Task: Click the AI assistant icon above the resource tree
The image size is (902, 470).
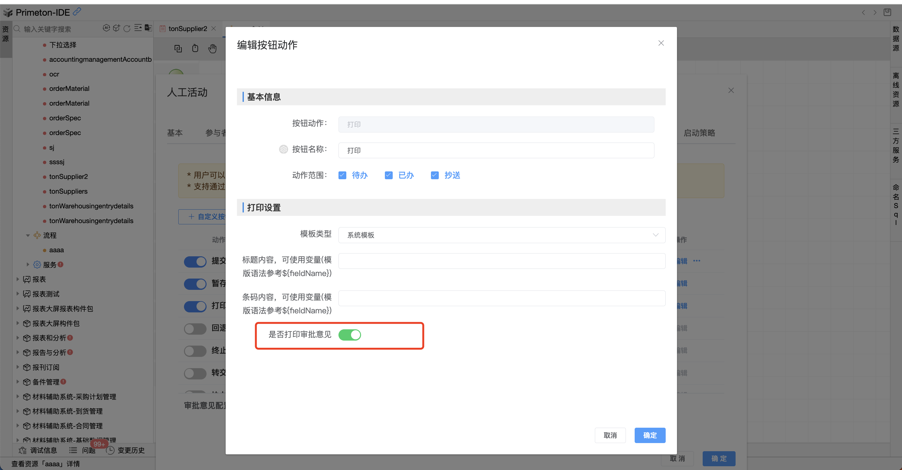Action: pos(107,28)
